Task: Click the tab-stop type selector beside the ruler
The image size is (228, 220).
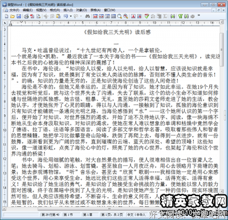Action: pos(5,23)
